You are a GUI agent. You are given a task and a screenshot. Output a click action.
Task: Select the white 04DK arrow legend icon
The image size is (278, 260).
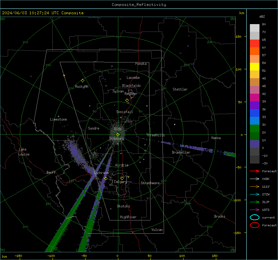click(255, 179)
